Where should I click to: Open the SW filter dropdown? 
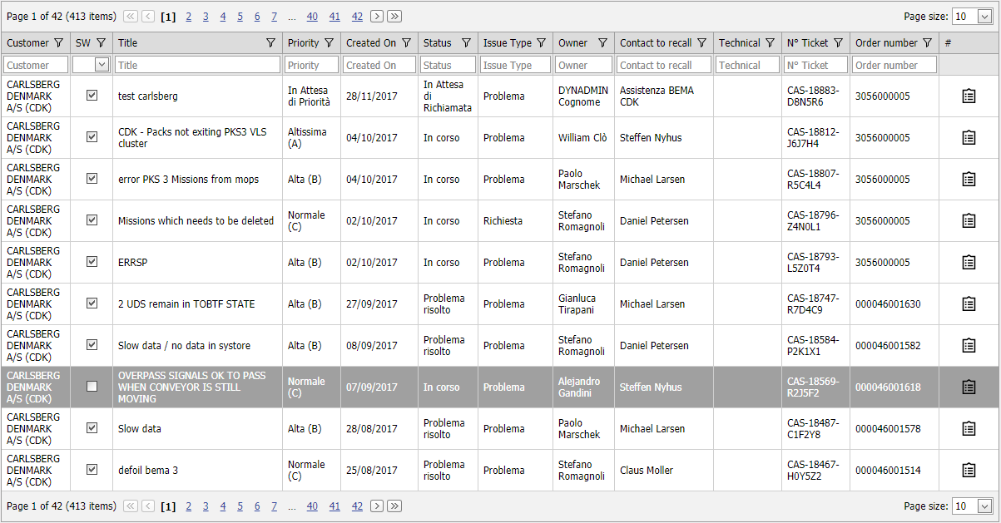pyautogui.click(x=102, y=65)
